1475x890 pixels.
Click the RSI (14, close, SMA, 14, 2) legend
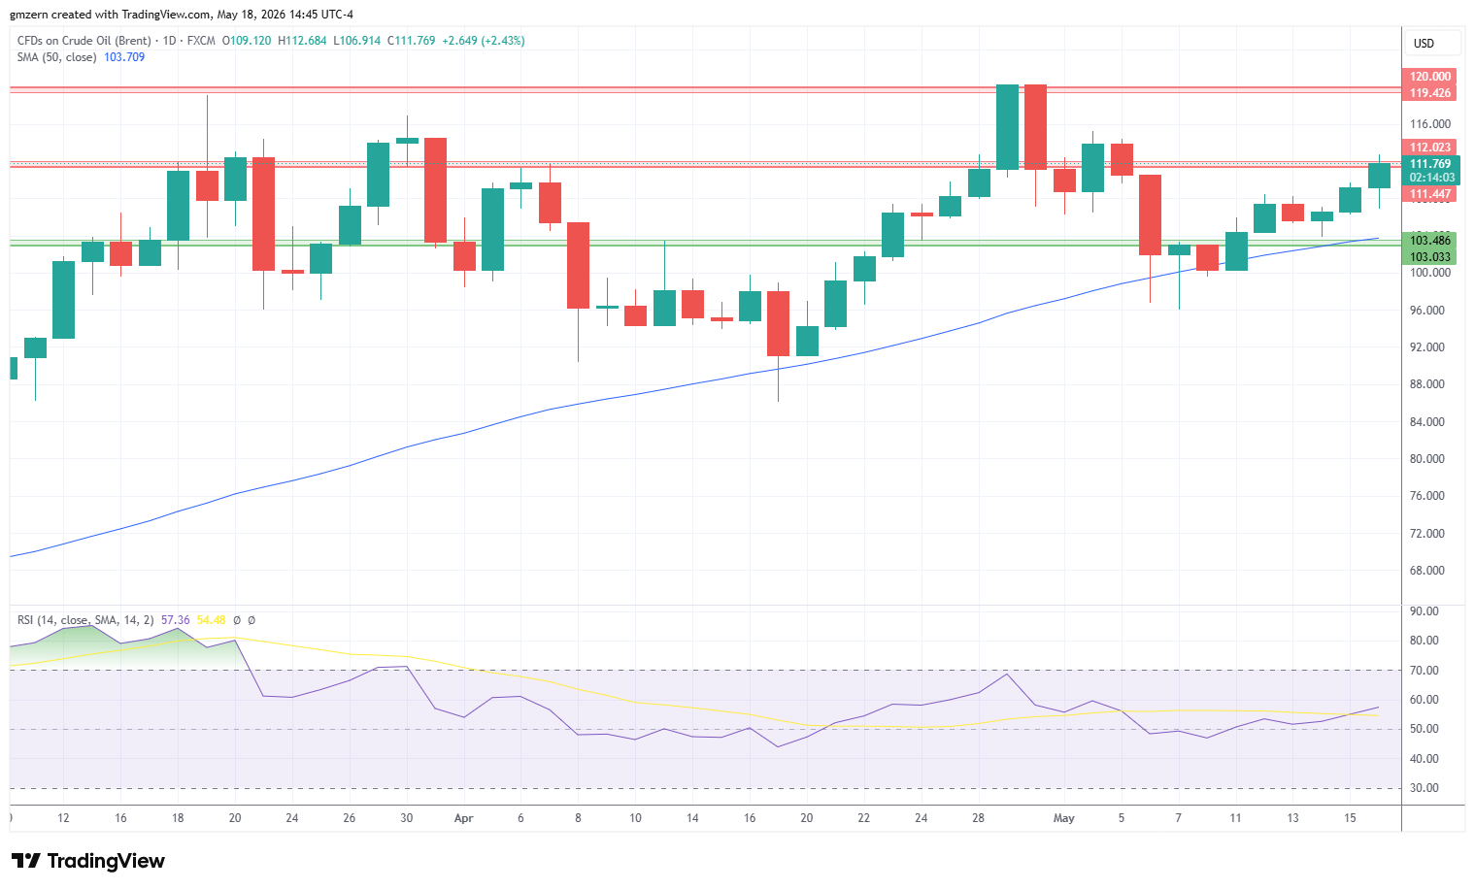point(85,620)
